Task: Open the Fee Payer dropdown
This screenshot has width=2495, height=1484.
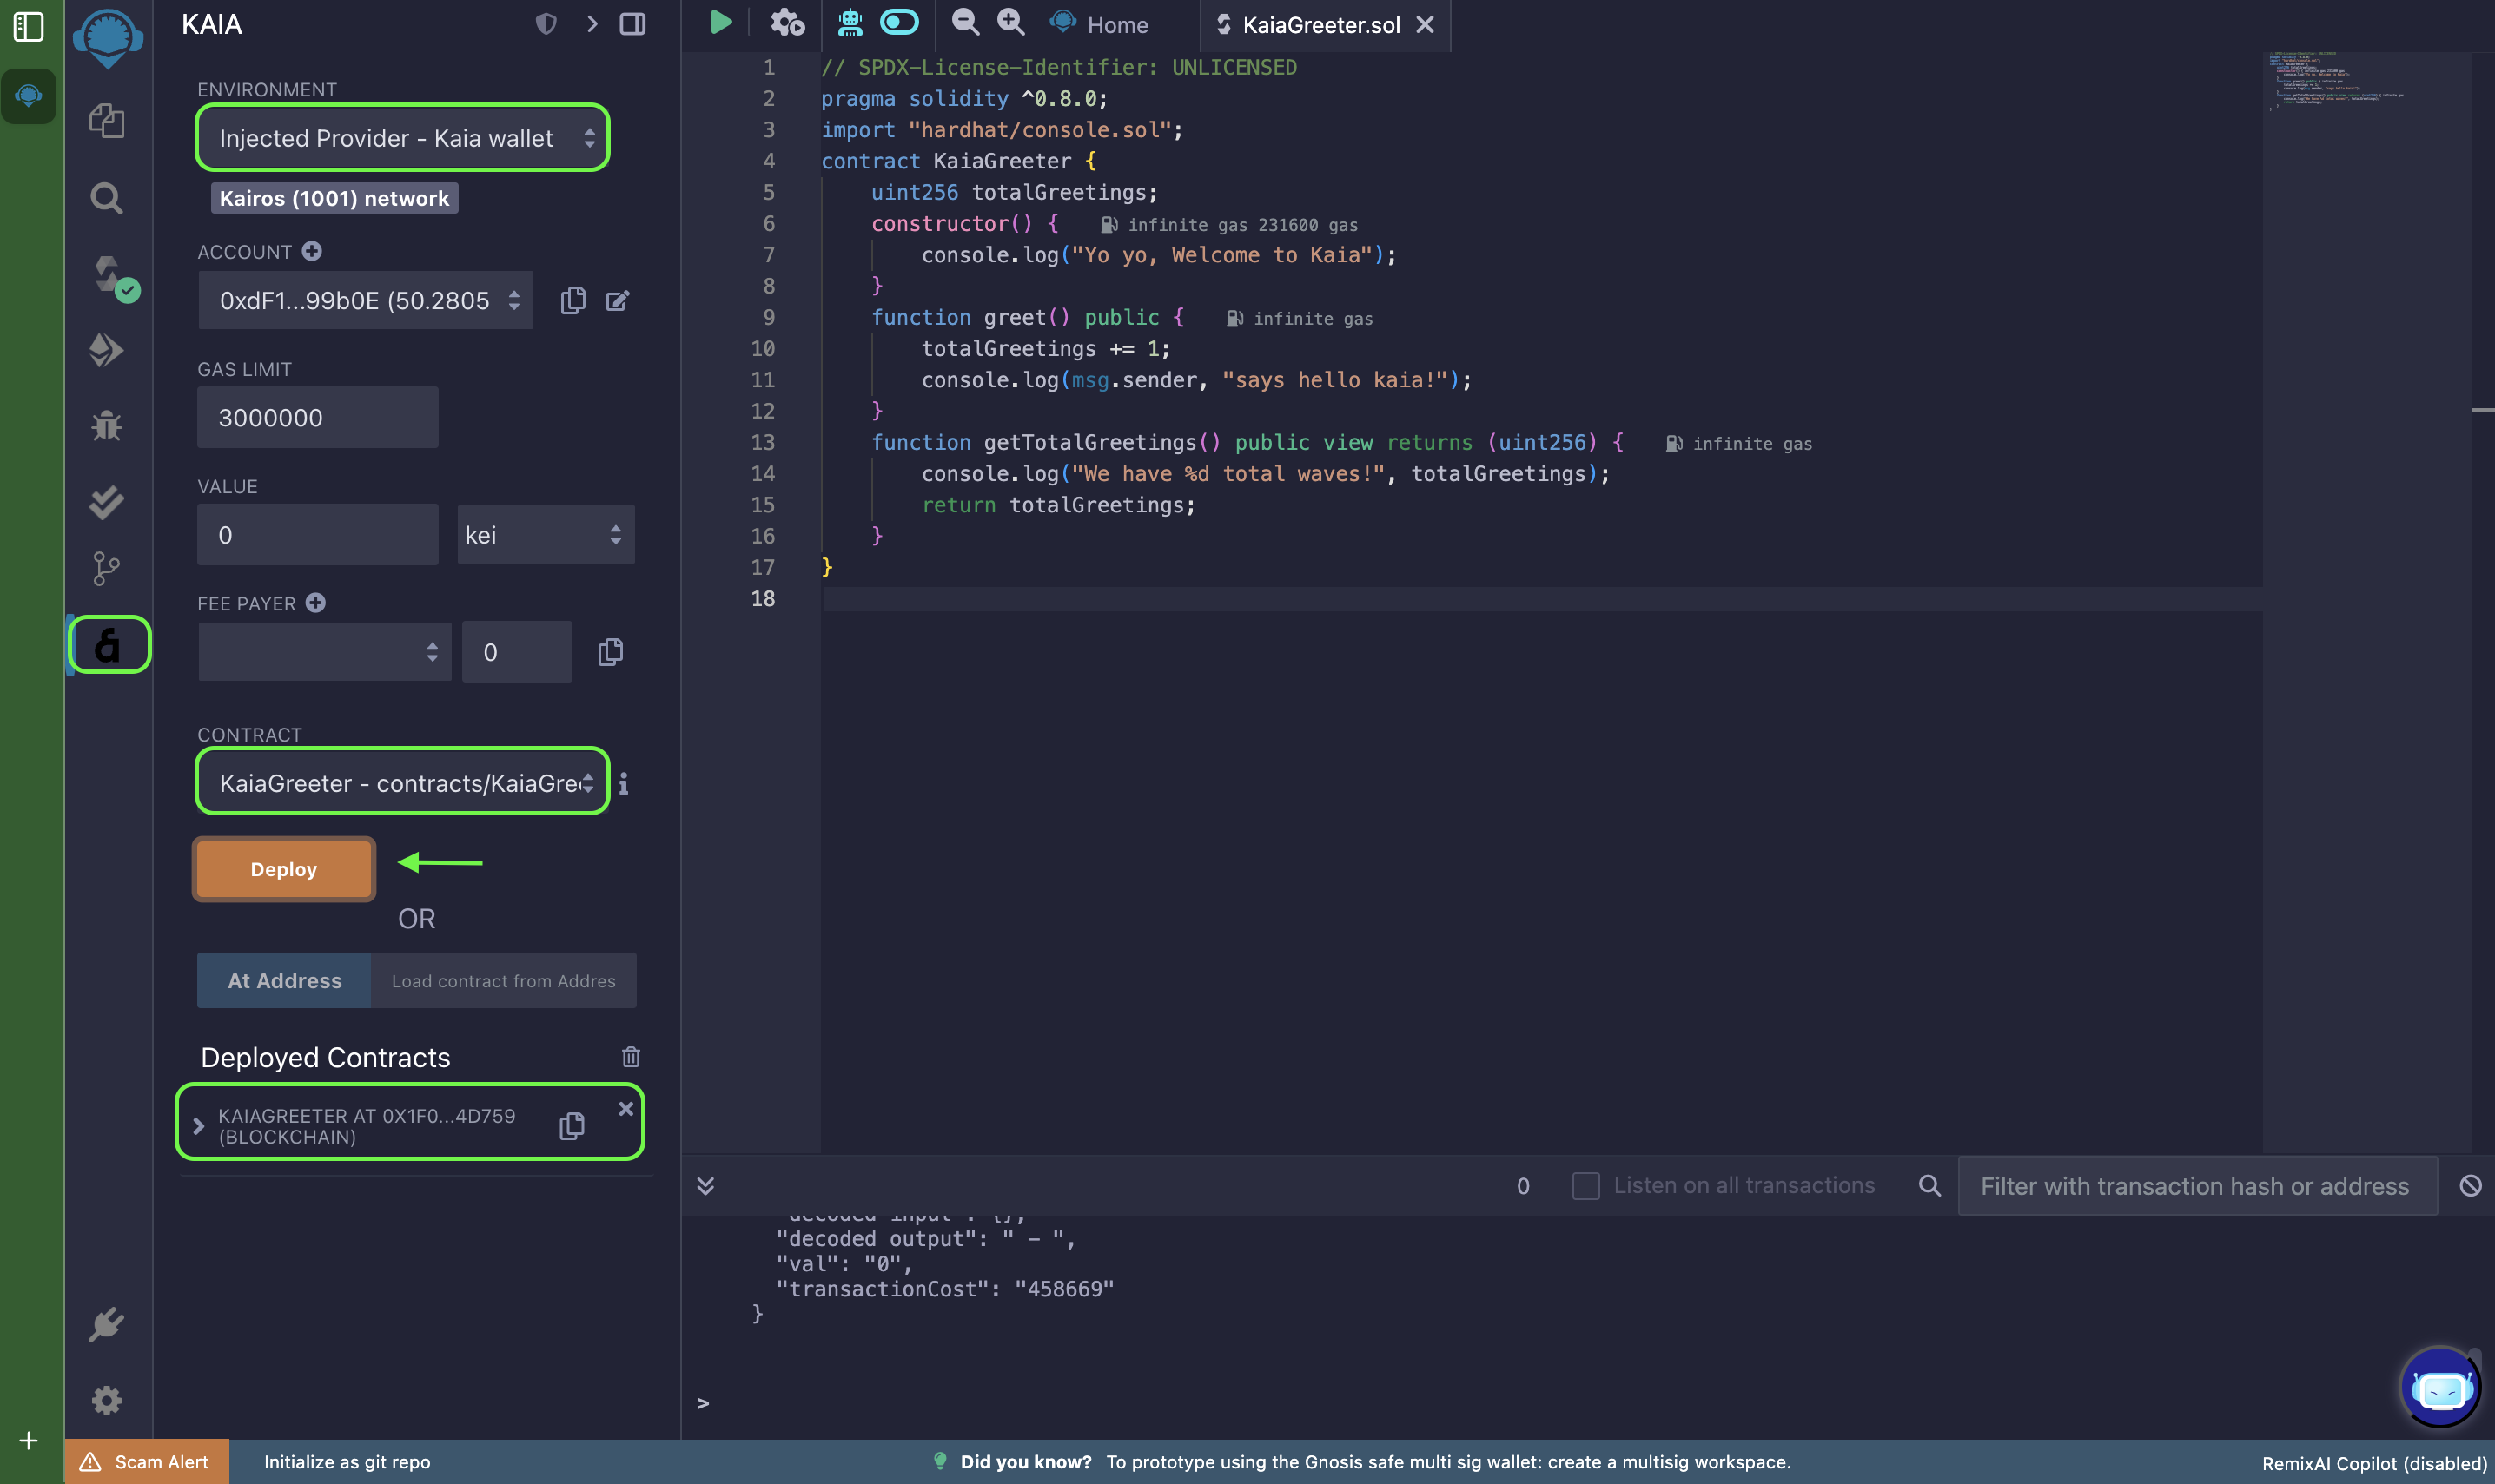Action: coord(324,652)
